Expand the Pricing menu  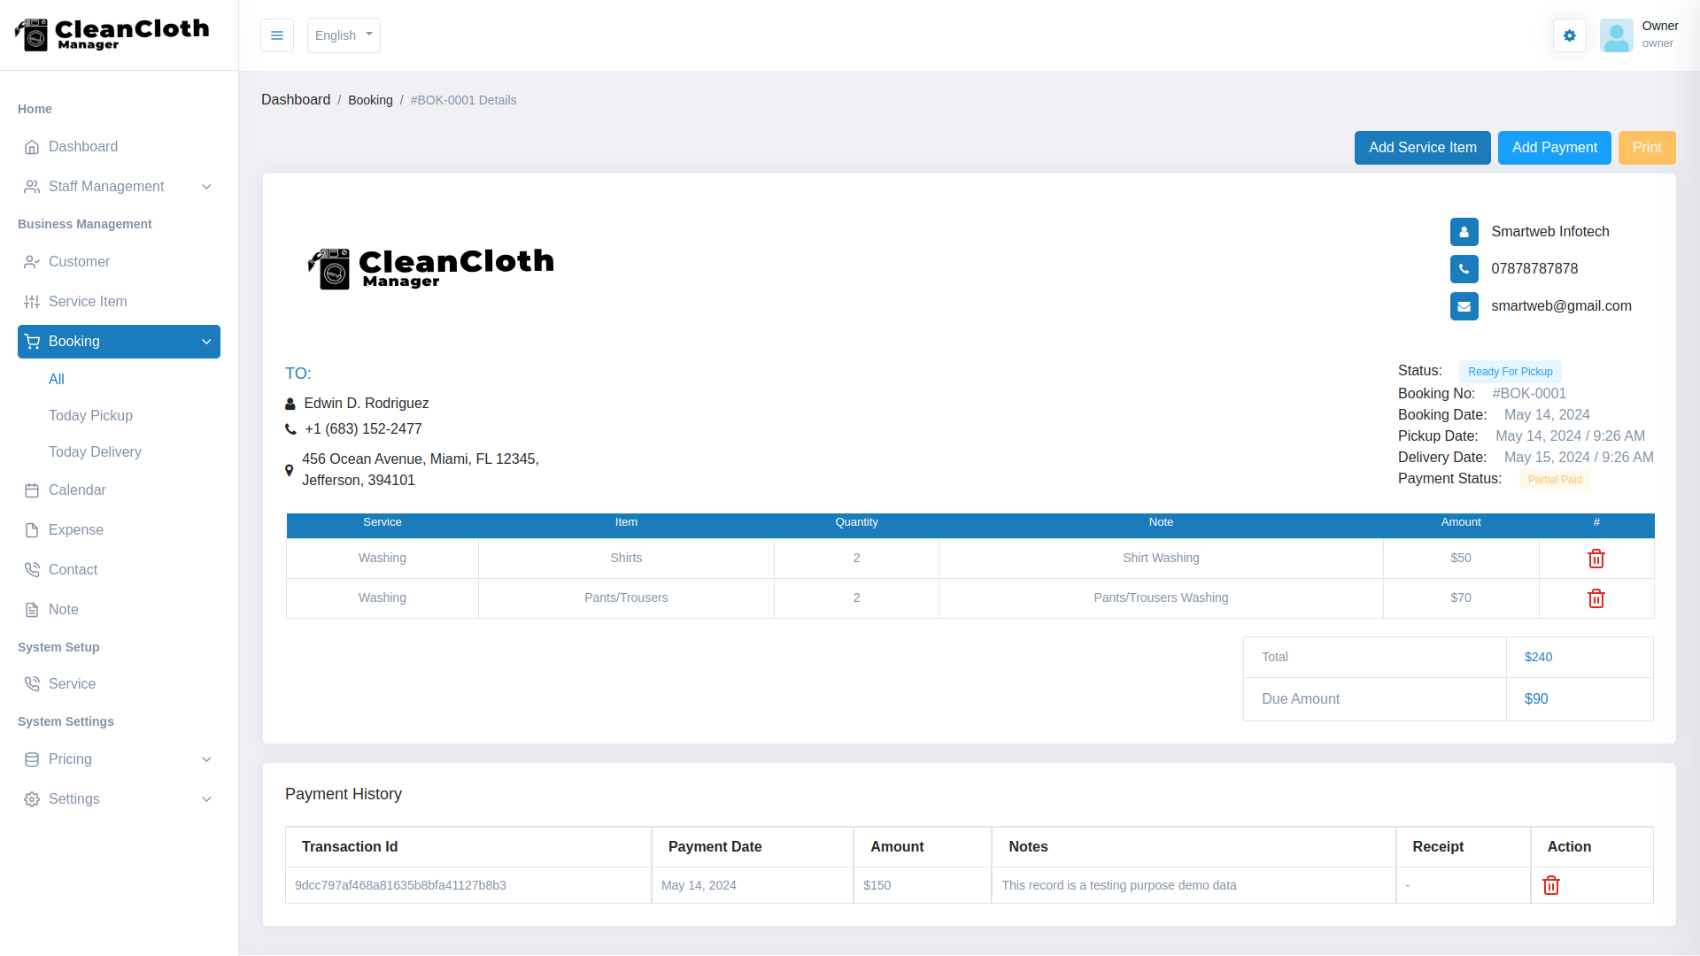pos(70,759)
